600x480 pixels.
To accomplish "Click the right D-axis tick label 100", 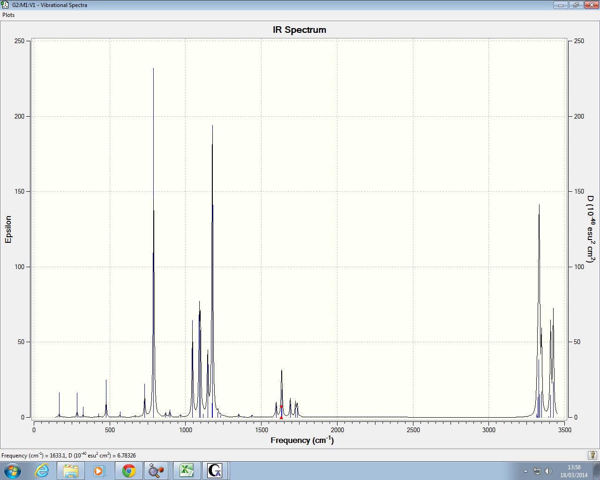I will pyautogui.click(x=579, y=267).
